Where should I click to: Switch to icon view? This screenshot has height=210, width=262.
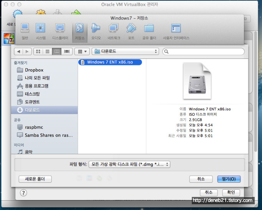pos(38,52)
